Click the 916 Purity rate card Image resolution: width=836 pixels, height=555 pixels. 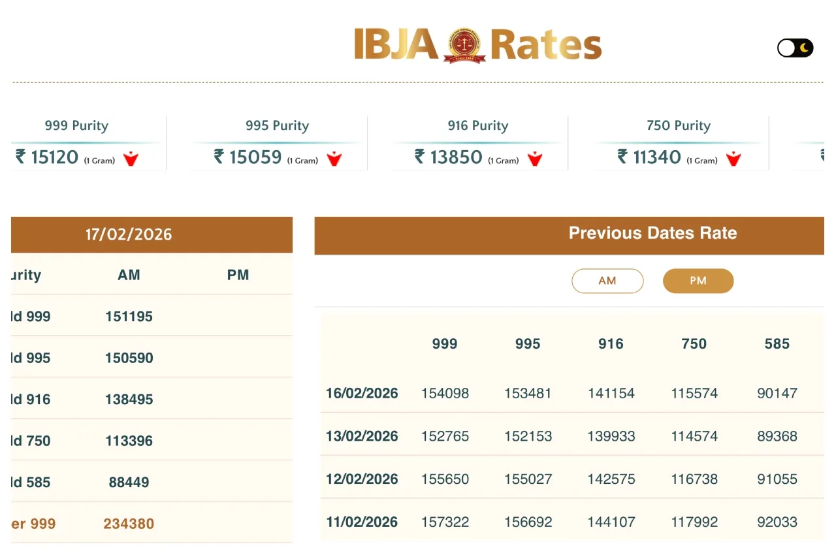coord(478,144)
